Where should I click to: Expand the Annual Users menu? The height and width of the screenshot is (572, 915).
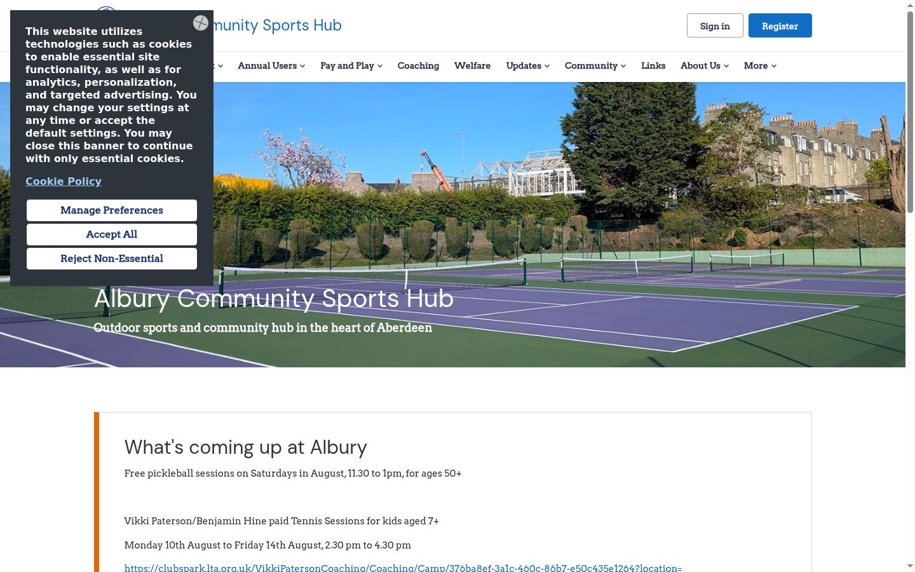(271, 66)
